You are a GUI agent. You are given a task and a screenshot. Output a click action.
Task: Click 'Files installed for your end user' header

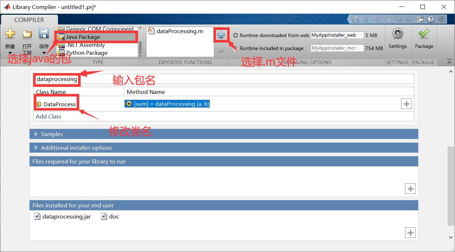224,205
